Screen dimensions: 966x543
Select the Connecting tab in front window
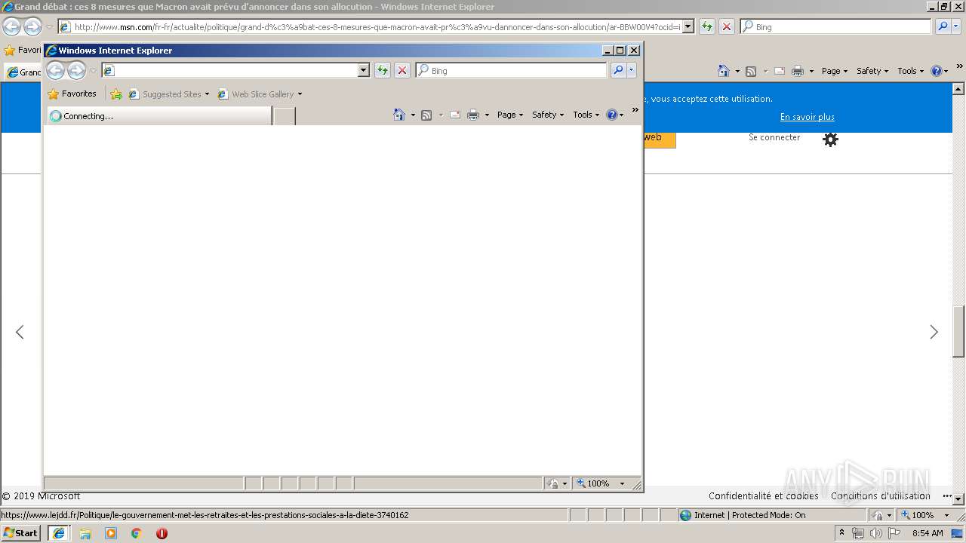pos(159,116)
